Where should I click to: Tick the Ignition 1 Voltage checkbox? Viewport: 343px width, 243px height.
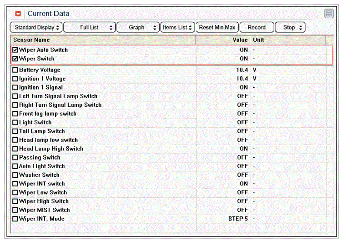(15, 79)
